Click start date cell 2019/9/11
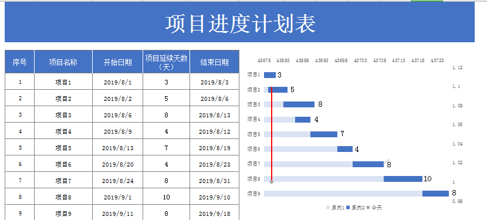The height and width of the screenshot is (220, 487). (x=118, y=213)
